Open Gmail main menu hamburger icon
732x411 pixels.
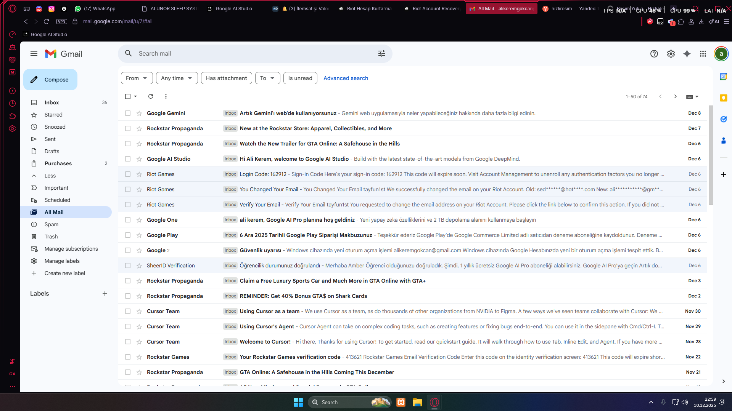coord(34,54)
